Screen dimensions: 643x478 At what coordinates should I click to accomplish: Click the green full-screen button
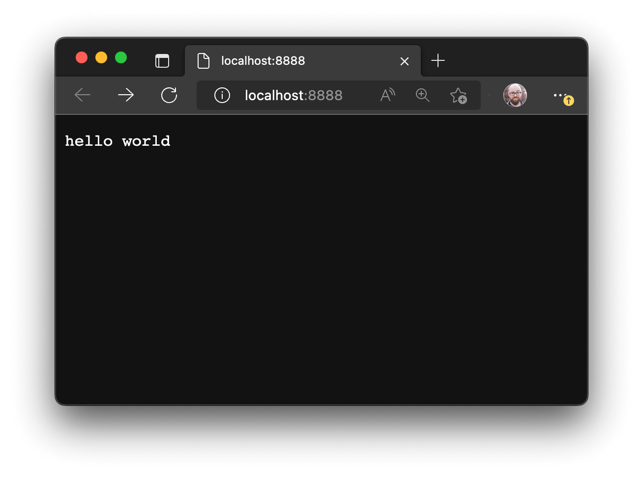coord(120,57)
